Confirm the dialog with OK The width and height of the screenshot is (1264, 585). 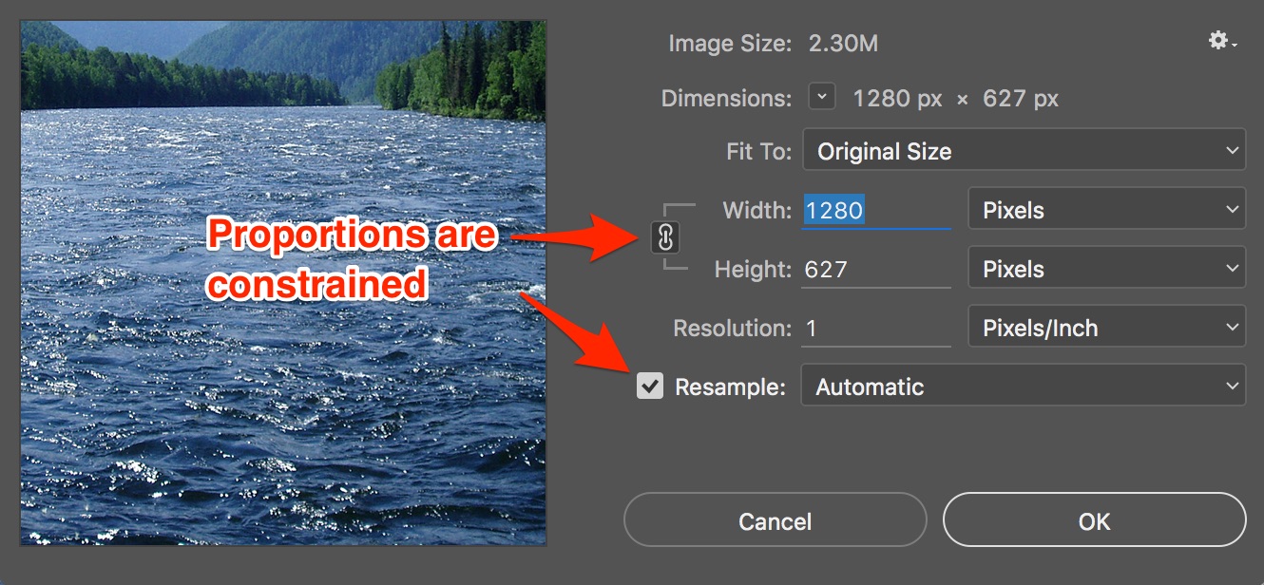click(x=1094, y=521)
